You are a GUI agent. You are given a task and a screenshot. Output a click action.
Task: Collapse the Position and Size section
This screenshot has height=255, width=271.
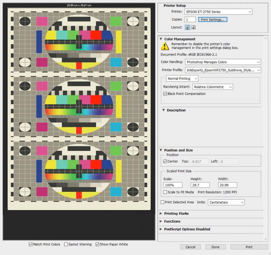(161, 150)
